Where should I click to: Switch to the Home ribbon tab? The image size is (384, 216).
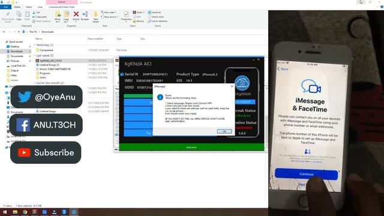click(17, 7)
